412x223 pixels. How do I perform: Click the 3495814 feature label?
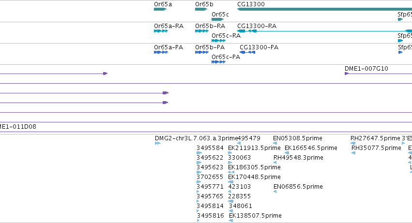(x=210, y=206)
